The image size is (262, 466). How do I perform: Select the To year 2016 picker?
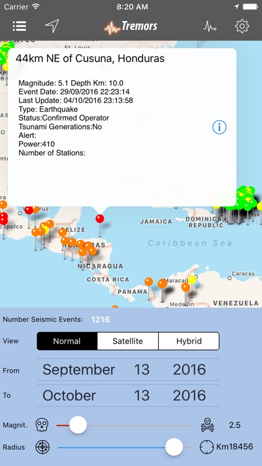pos(189,395)
